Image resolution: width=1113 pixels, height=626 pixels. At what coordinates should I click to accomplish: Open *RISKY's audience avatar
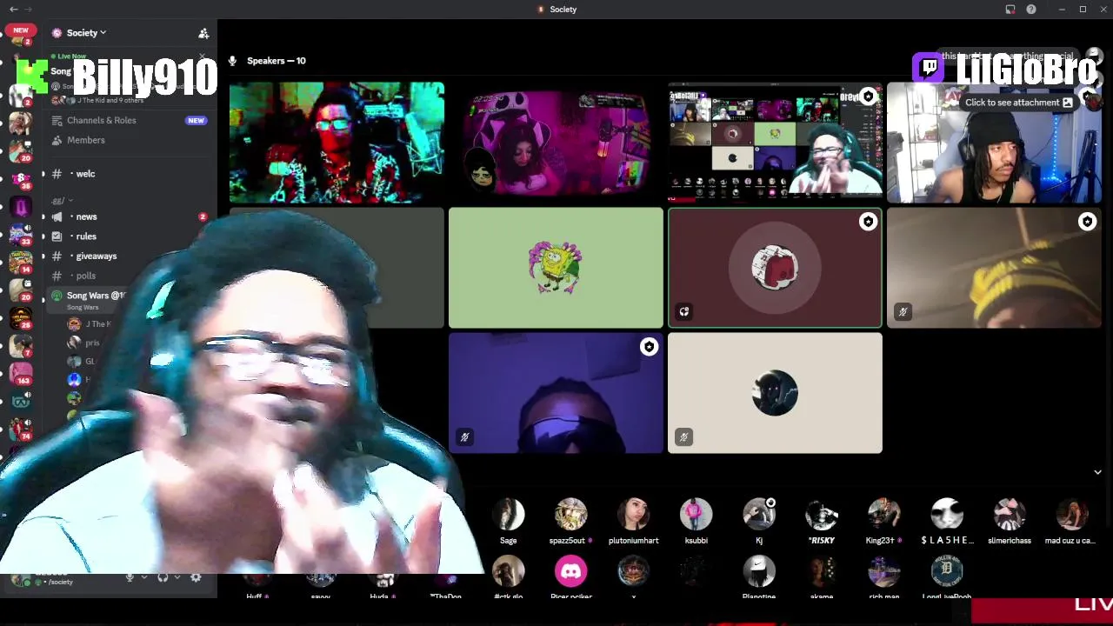(x=822, y=515)
